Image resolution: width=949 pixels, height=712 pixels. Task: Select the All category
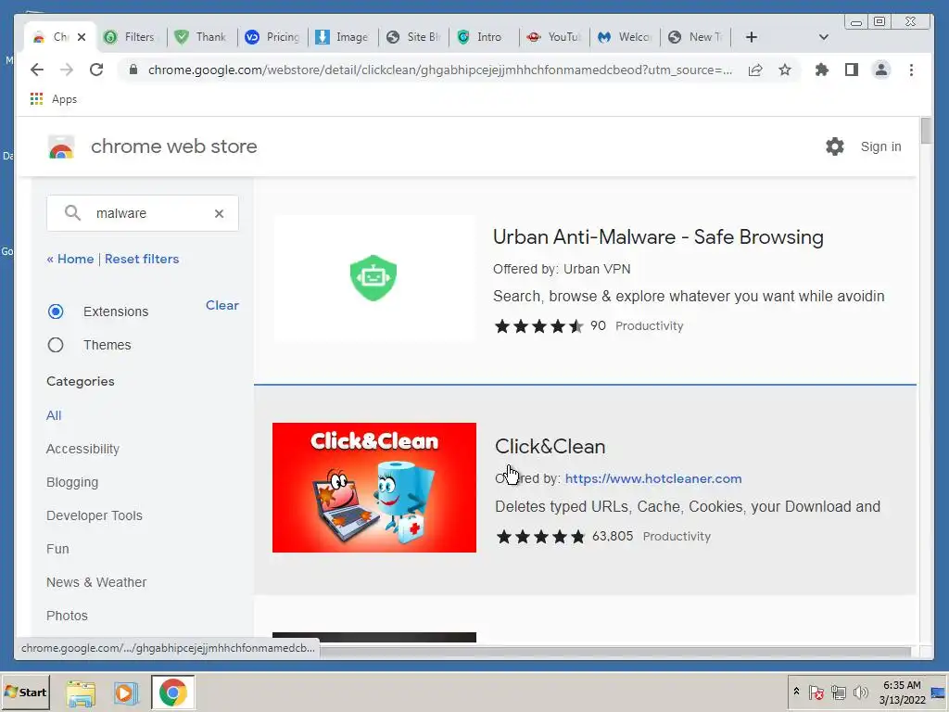[x=54, y=415]
